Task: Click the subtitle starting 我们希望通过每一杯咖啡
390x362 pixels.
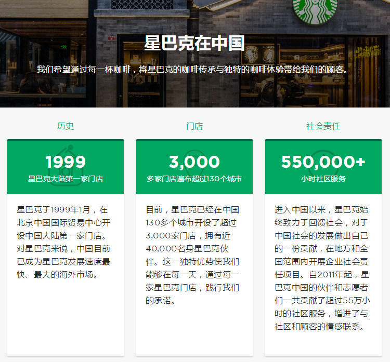Action: [193, 70]
